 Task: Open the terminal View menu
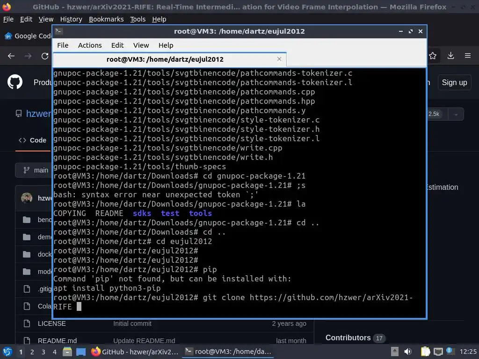(141, 45)
